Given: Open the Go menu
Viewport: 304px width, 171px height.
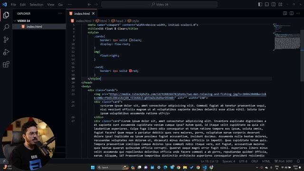Looking at the screenshot, I should point(60,4).
